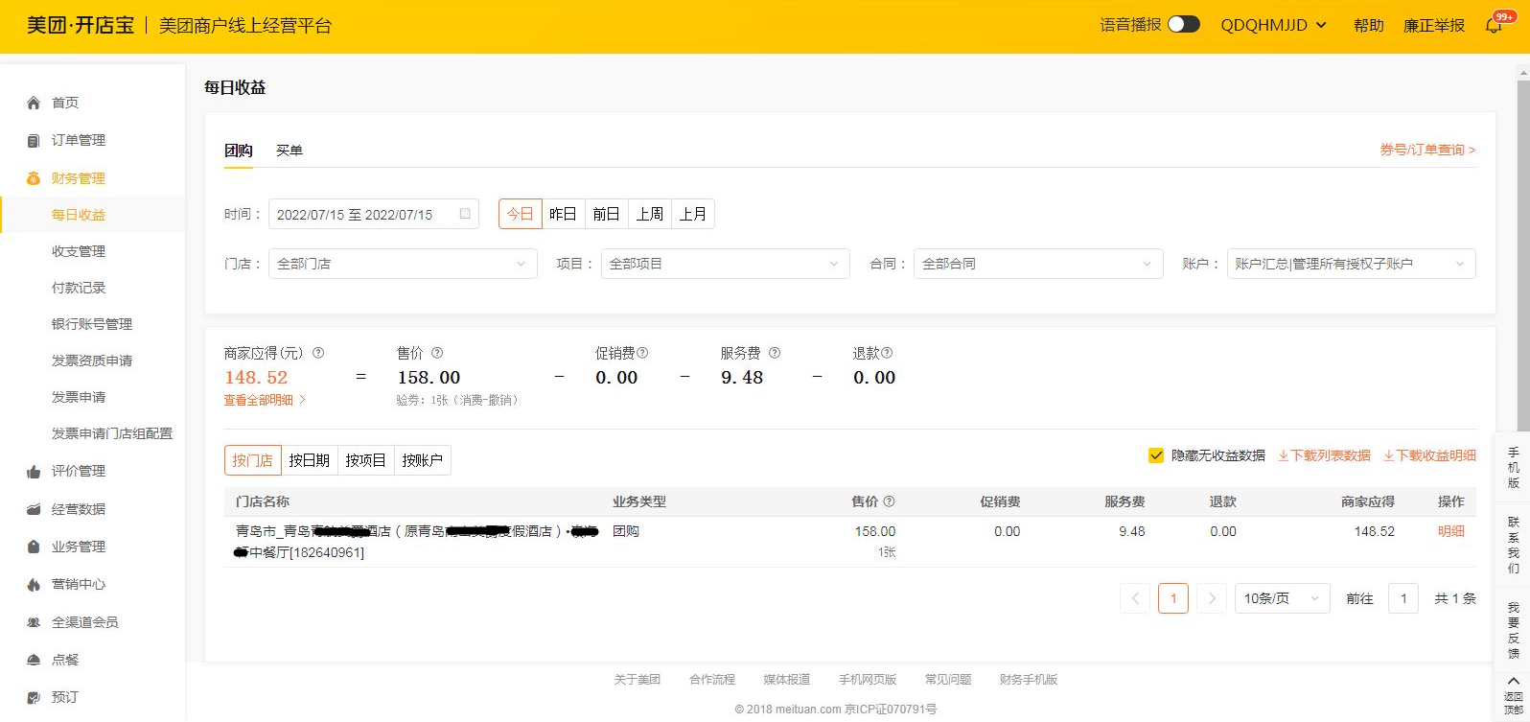1530x722 pixels.
Task: Open 明细 link in the table row
Action: click(x=1450, y=531)
